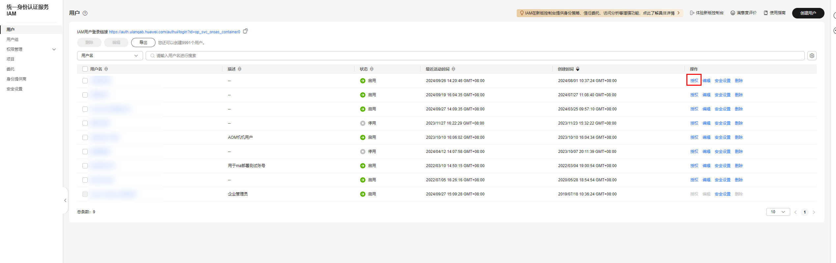Collapse the left sidebar with arrow handle
Image resolution: width=836 pixels, height=263 pixels.
pyautogui.click(x=65, y=200)
